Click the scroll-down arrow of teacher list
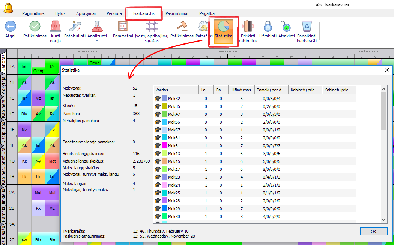394x245 pixels. tap(383, 220)
